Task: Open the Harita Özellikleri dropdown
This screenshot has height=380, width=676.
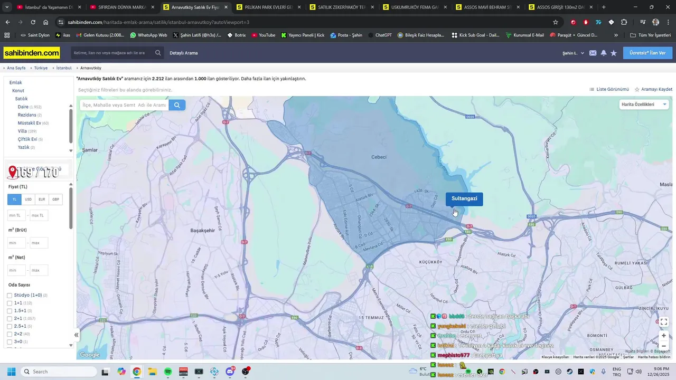Action: (644, 104)
